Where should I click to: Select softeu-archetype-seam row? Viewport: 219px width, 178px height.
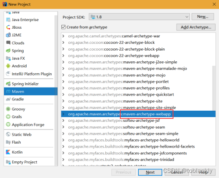click(x=138, y=127)
